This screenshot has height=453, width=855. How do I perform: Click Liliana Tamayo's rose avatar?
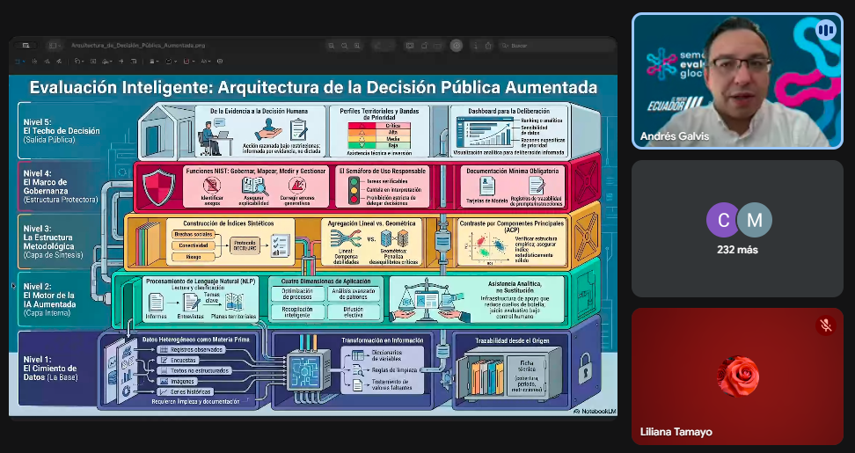click(738, 376)
